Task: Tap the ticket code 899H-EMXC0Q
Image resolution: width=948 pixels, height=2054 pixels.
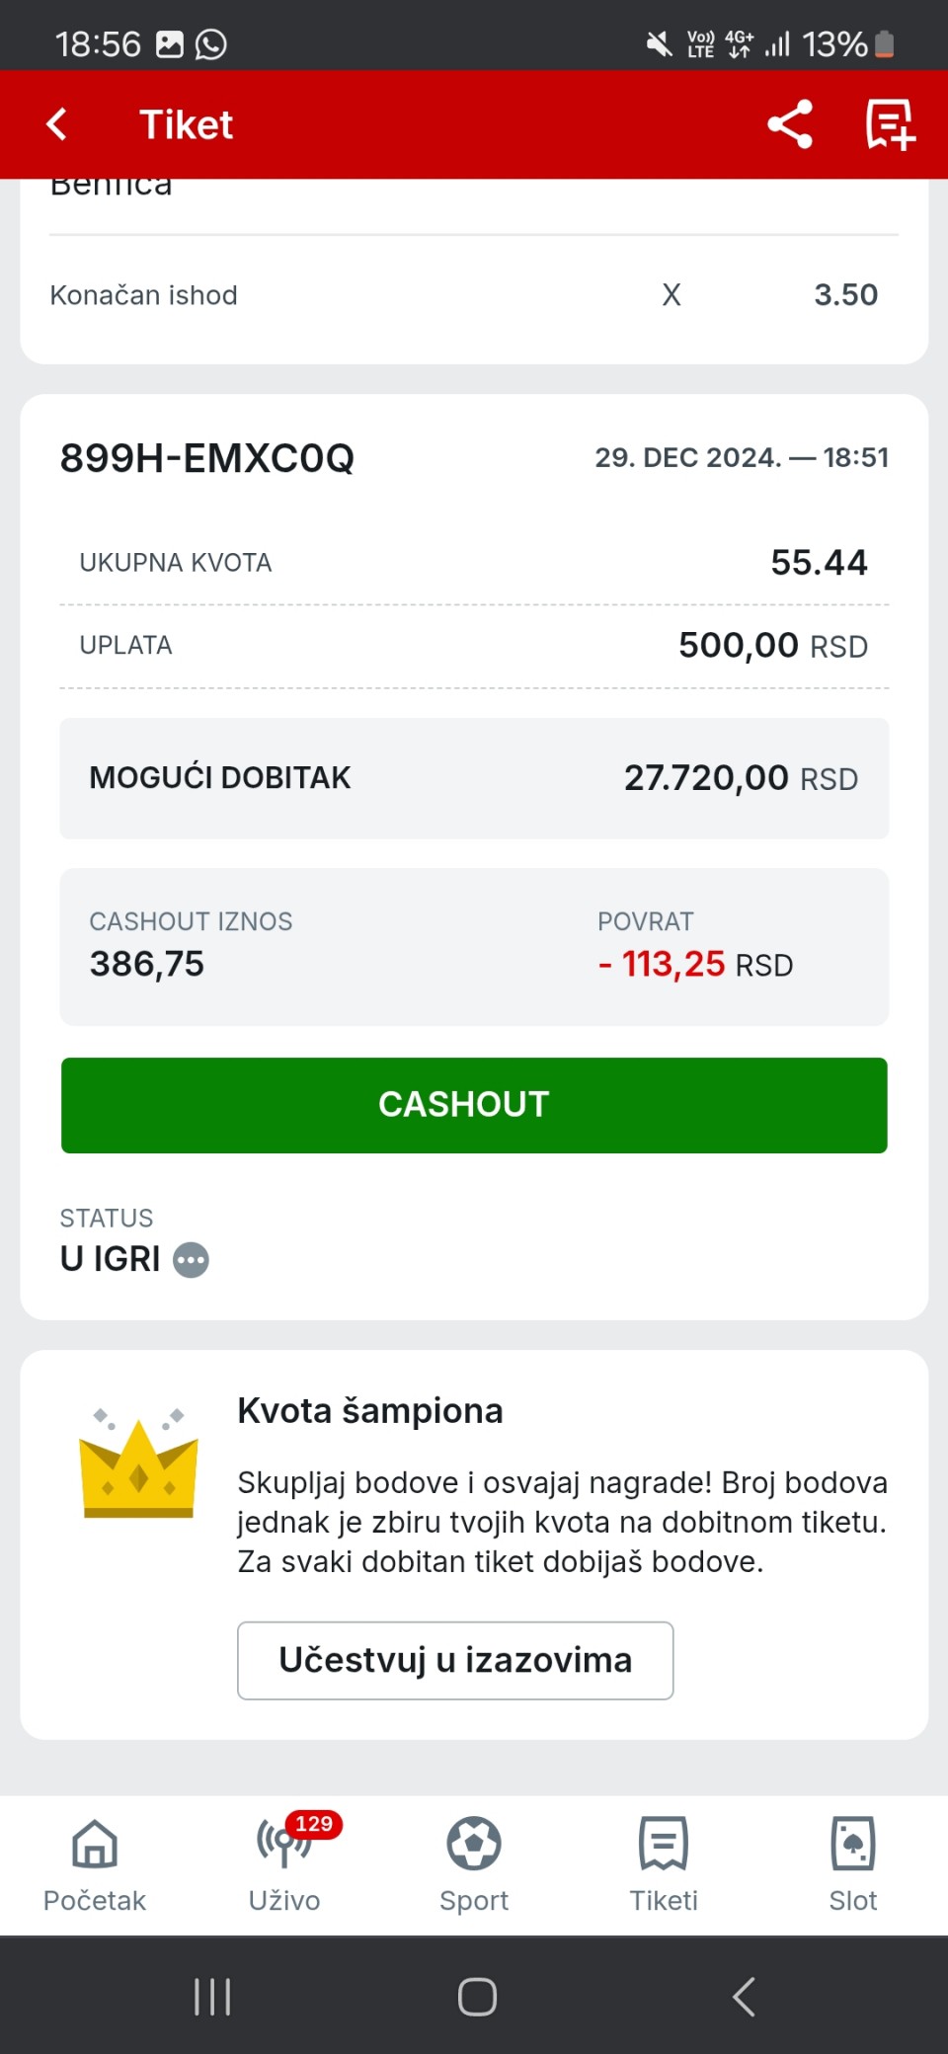Action: tap(207, 458)
